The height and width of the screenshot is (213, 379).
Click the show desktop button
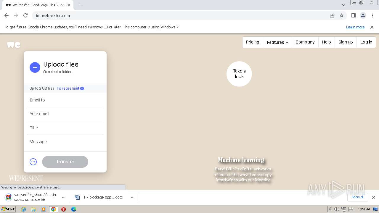point(375,209)
